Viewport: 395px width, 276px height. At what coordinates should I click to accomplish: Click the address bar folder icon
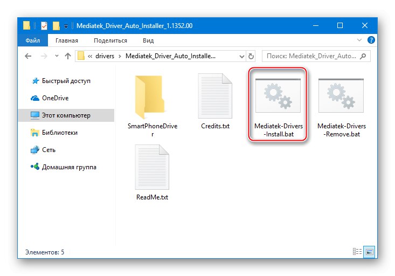81,56
